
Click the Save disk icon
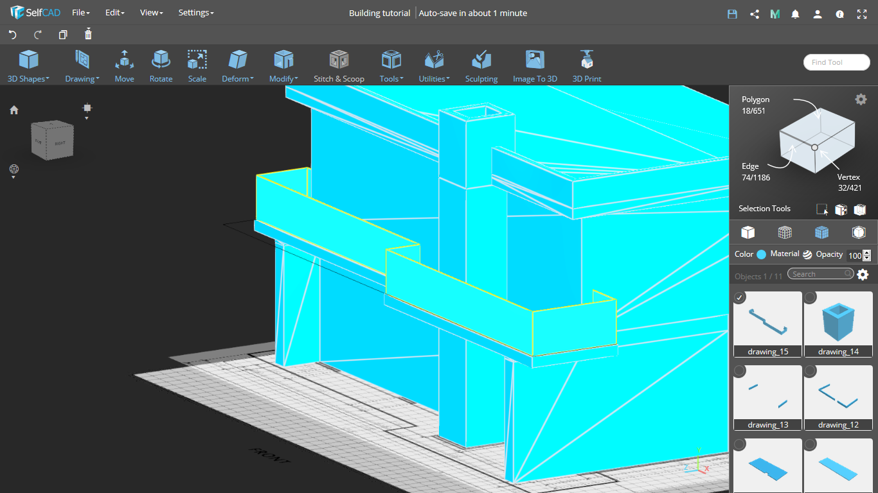click(732, 13)
